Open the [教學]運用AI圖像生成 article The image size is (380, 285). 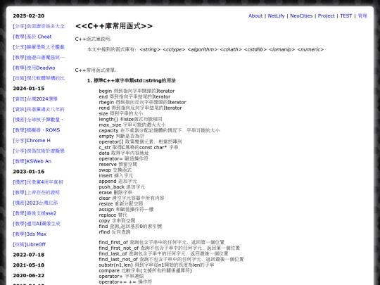point(37,224)
